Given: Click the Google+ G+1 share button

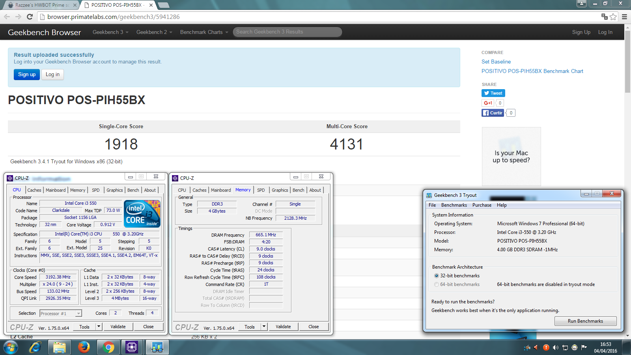Looking at the screenshot, I should click(488, 103).
